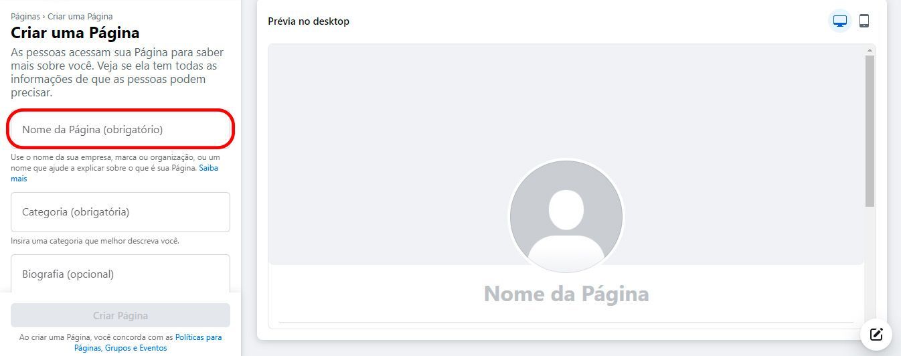The height and width of the screenshot is (356, 901).
Task: Click the Insira uma categoria helper text
Action: tap(95, 241)
